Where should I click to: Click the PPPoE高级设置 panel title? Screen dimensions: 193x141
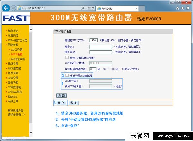tap(63, 31)
